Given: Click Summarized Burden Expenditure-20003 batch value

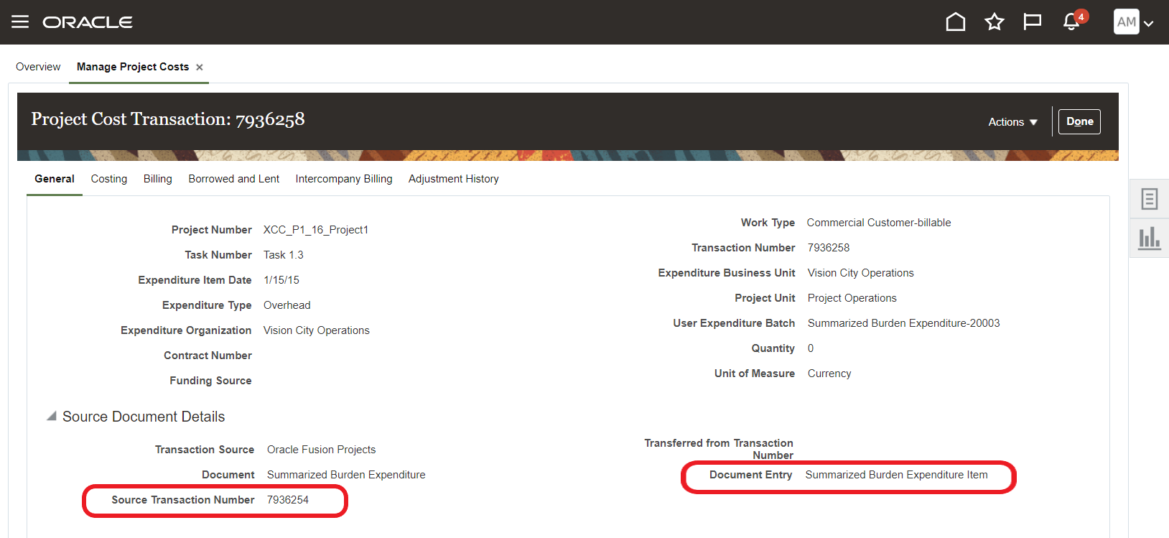Looking at the screenshot, I should coord(904,323).
